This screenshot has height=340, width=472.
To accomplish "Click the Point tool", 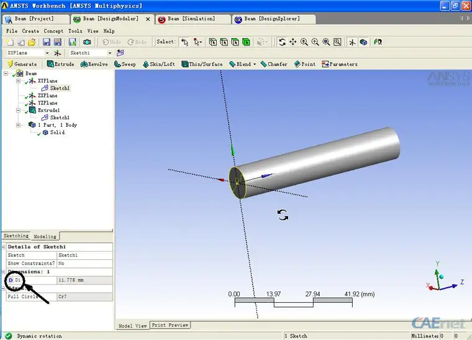I will tap(305, 64).
